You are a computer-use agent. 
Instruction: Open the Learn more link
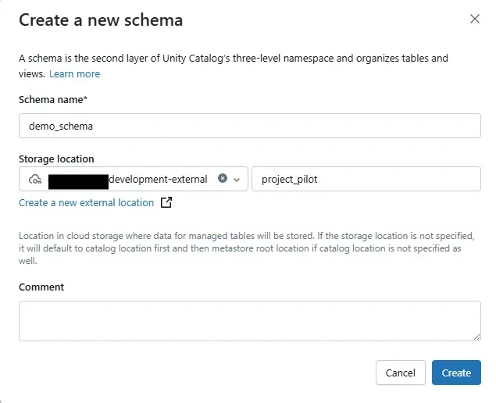[74, 73]
